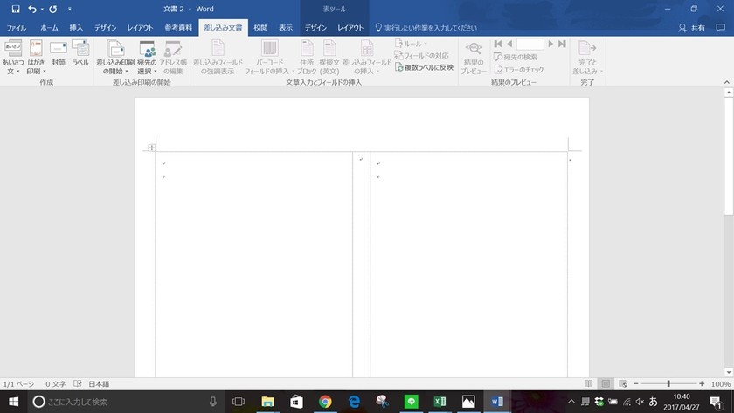734x413 pixels.
Task: Click the 実行したい作業を入力してください search box
Action: point(426,28)
